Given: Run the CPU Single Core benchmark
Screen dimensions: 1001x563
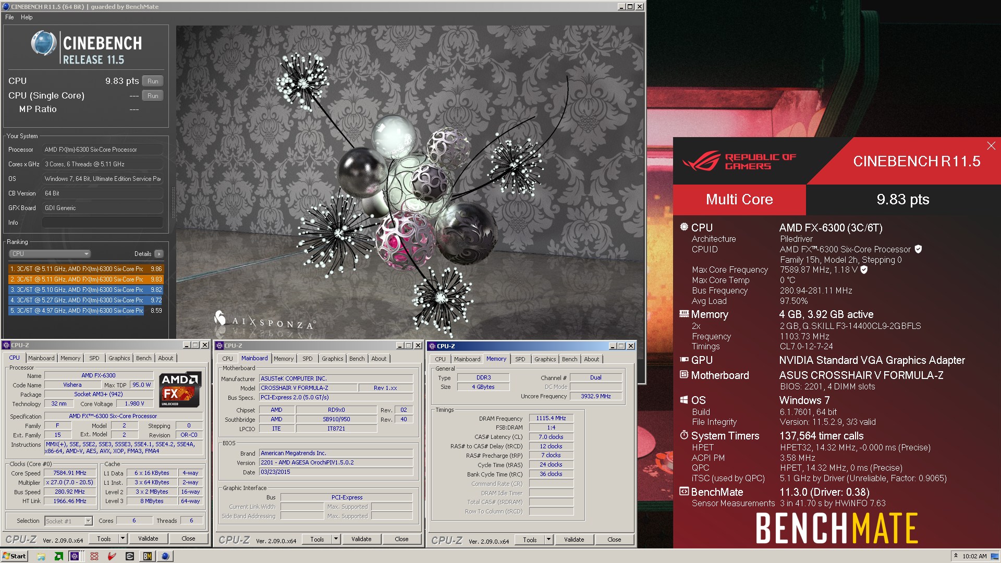Looking at the screenshot, I should point(153,95).
